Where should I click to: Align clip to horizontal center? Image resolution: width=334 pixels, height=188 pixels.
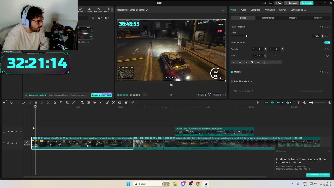[x=240, y=62]
